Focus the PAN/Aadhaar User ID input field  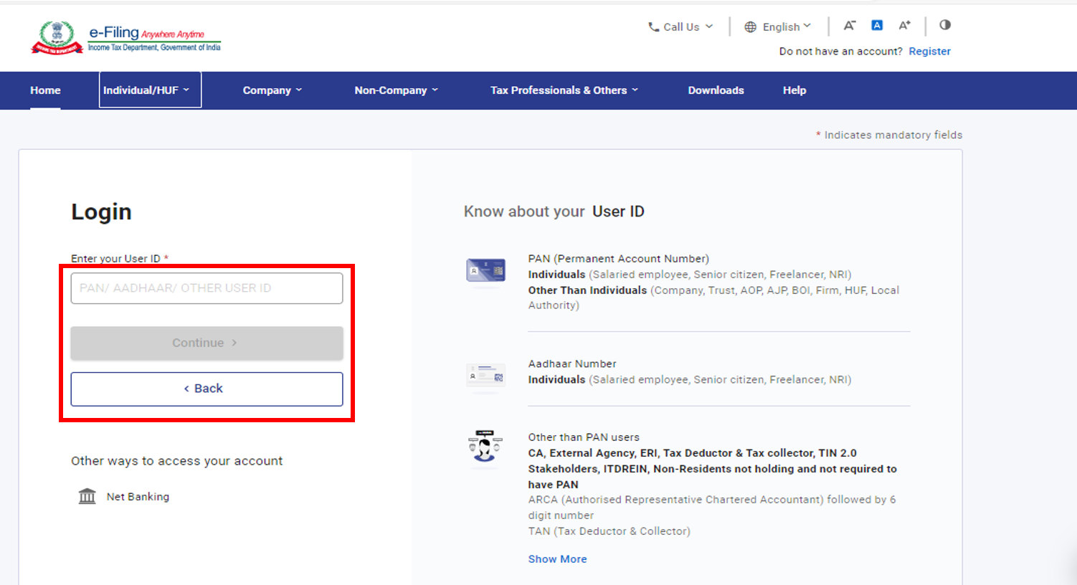(207, 288)
